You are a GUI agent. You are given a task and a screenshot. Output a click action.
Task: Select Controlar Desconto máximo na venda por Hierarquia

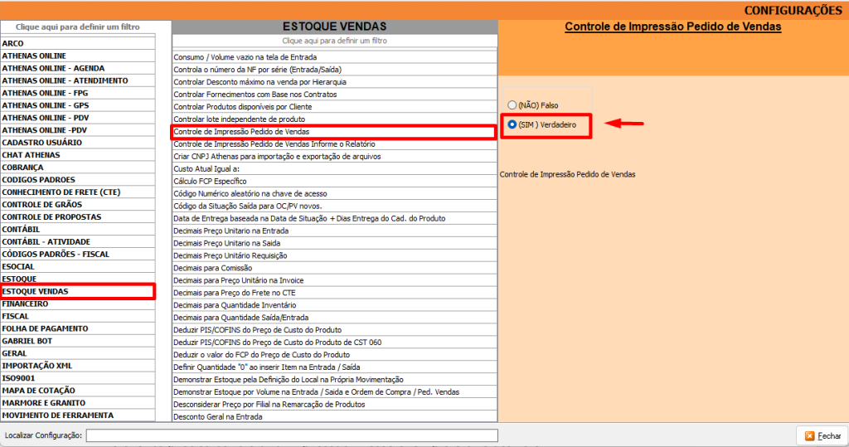335,82
